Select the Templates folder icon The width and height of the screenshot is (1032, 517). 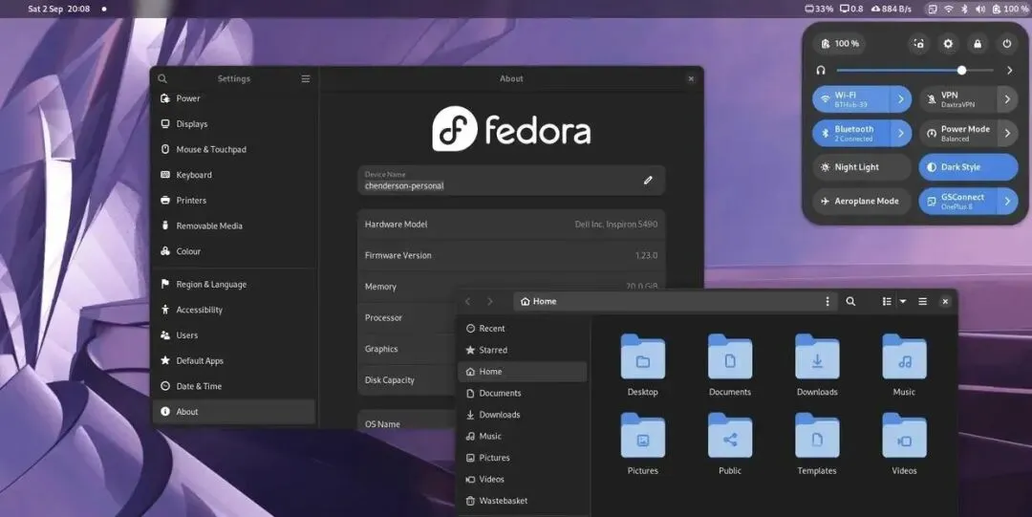[817, 436]
